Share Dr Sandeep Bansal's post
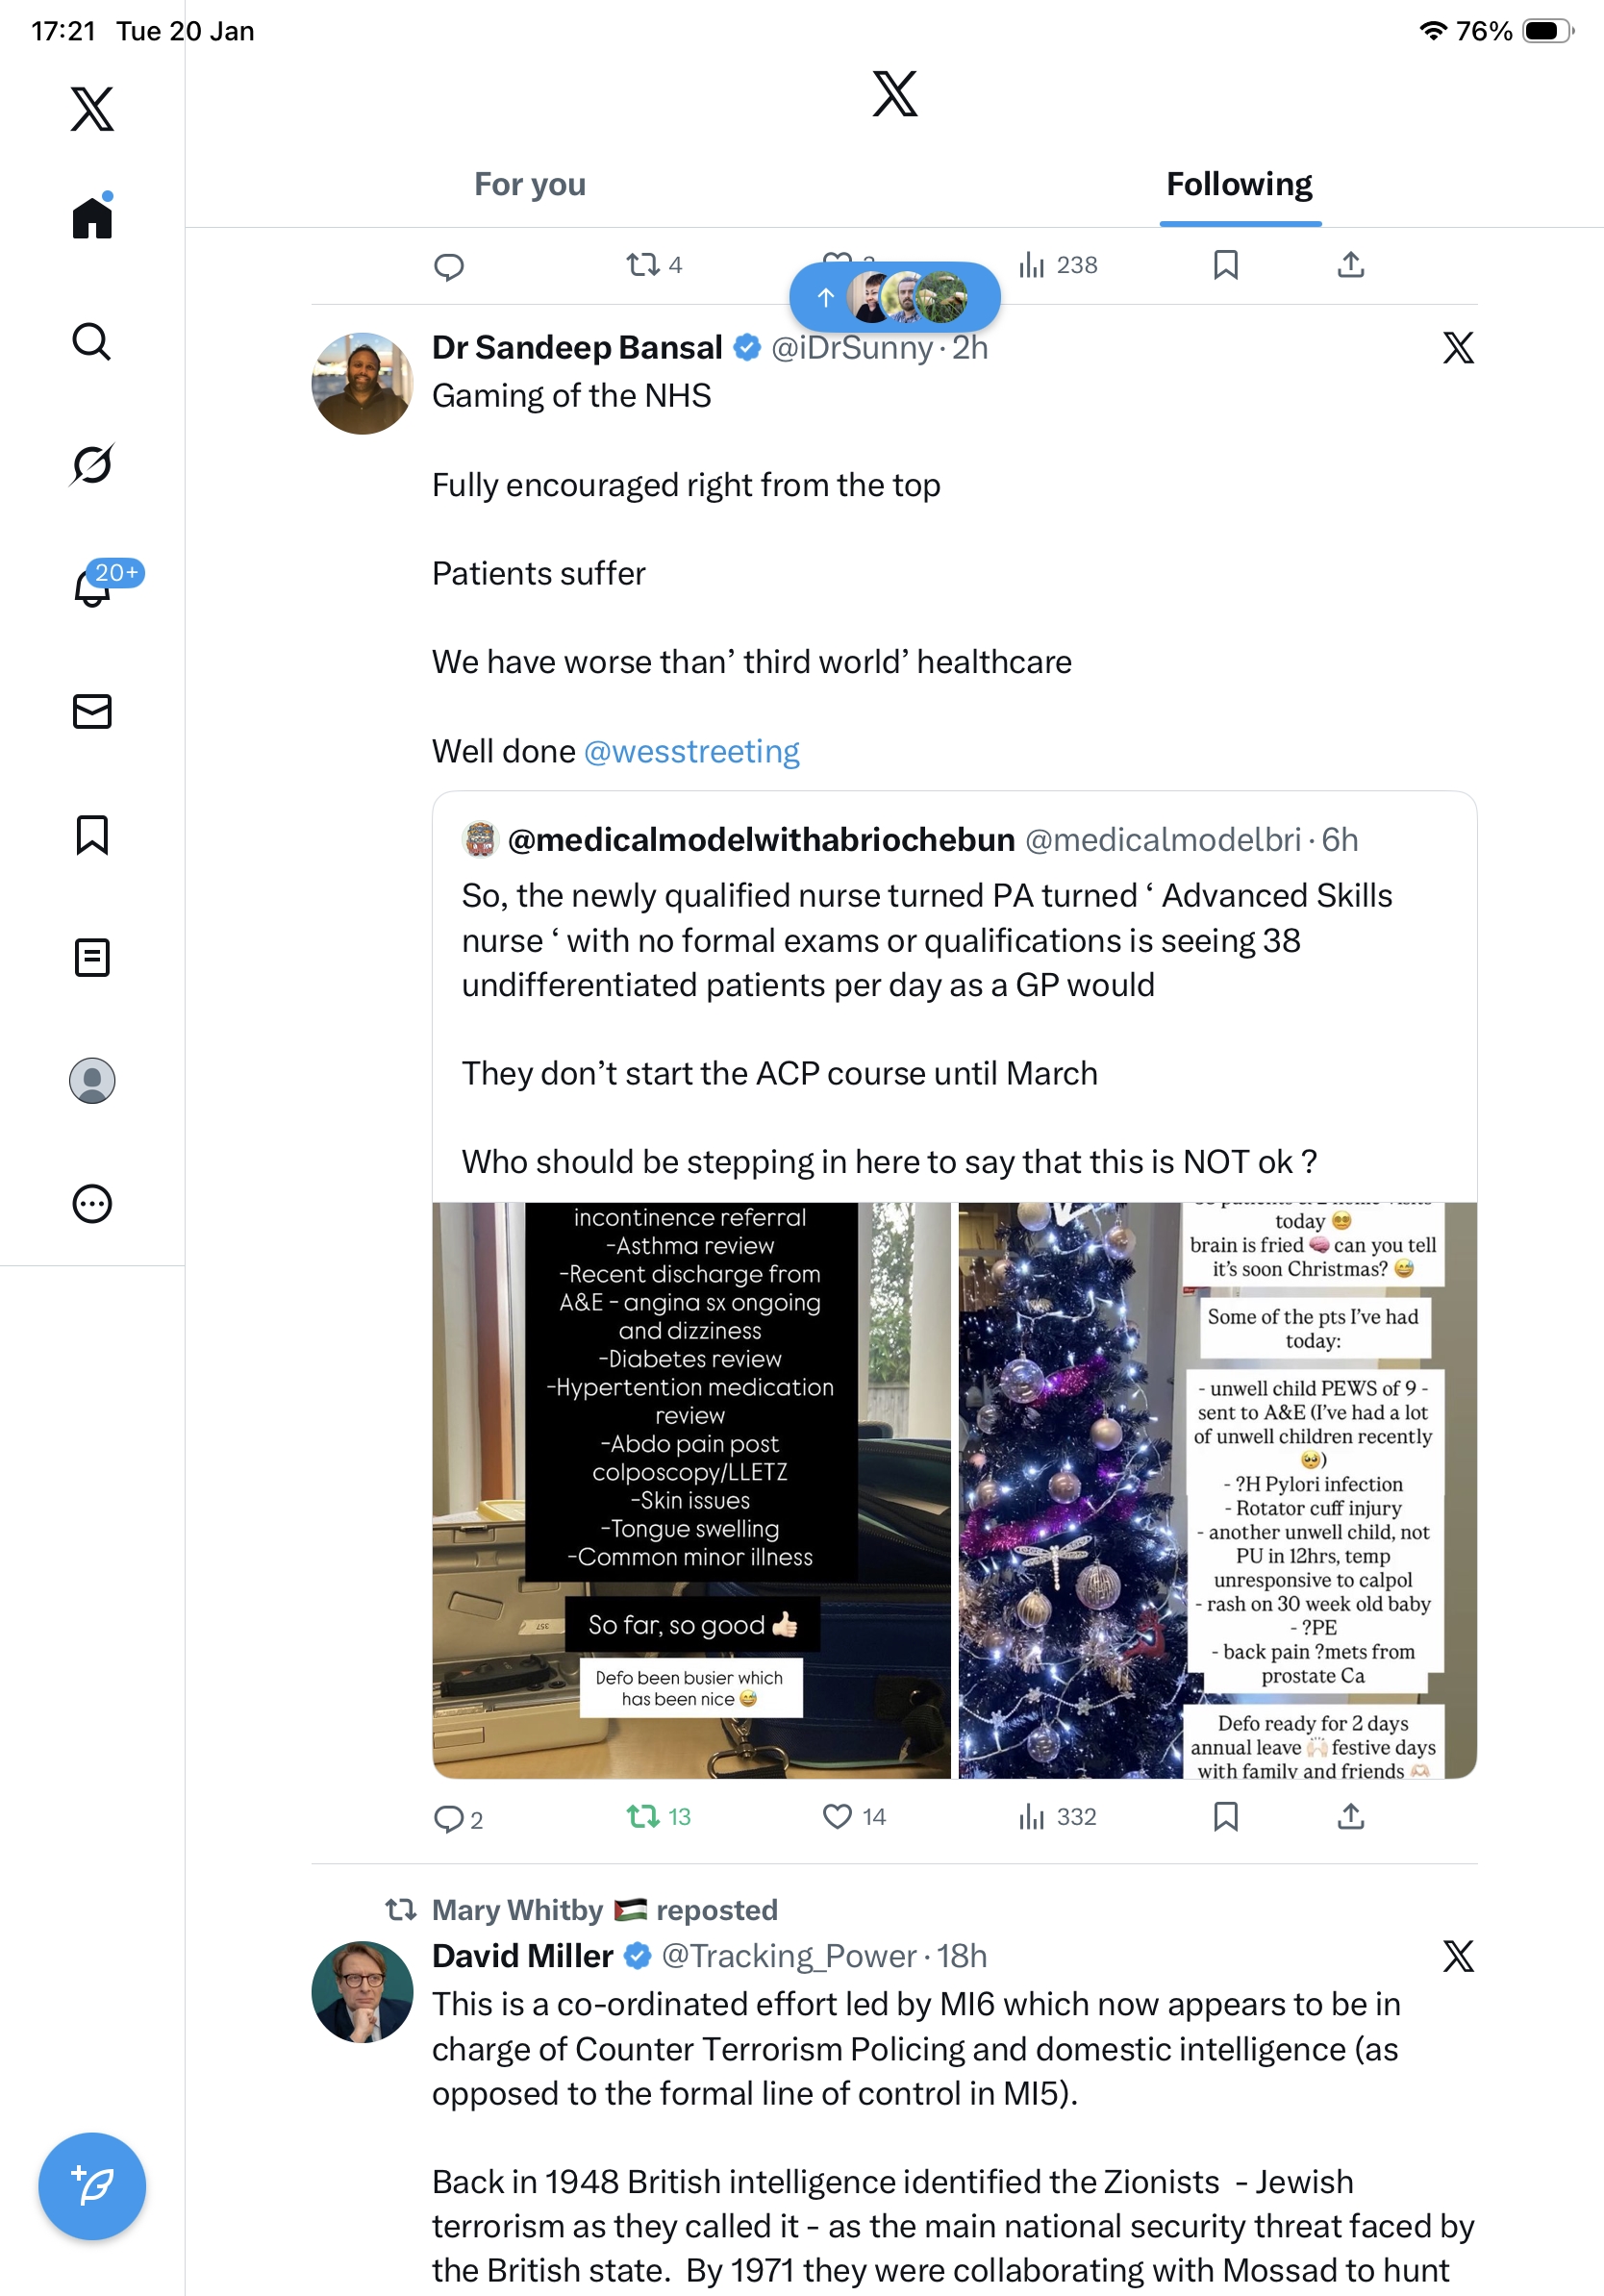Viewport: 1604px width, 2296px height. coord(1350,1816)
